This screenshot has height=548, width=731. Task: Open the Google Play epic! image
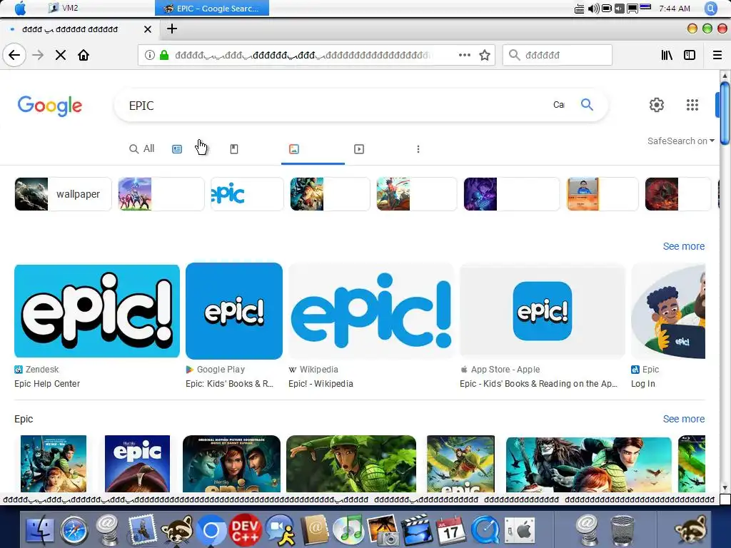pyautogui.click(x=234, y=311)
